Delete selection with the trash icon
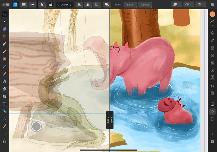Viewport: 217px width, 152px height. click(5, 142)
